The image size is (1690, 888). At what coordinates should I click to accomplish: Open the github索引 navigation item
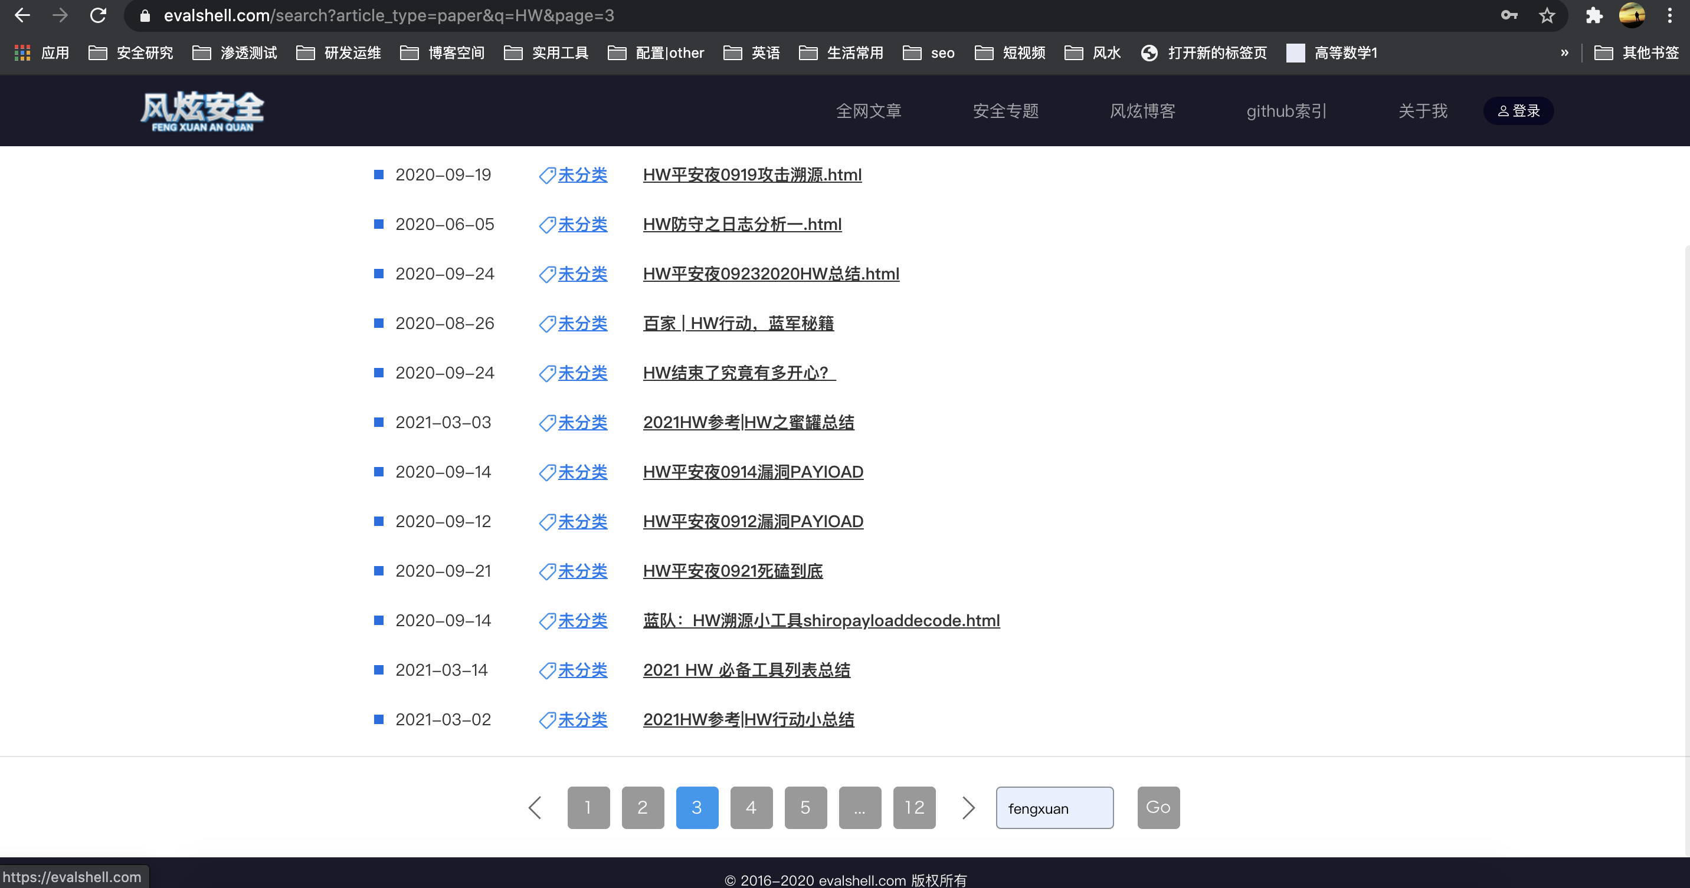(1286, 111)
